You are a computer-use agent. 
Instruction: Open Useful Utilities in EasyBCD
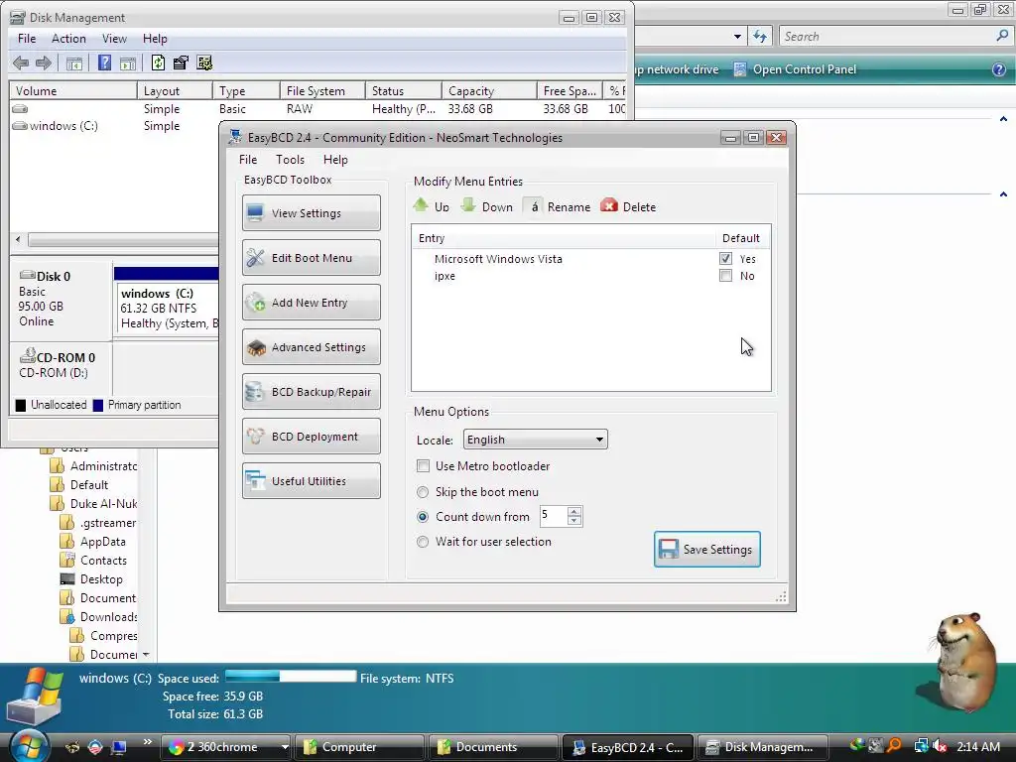(x=311, y=481)
